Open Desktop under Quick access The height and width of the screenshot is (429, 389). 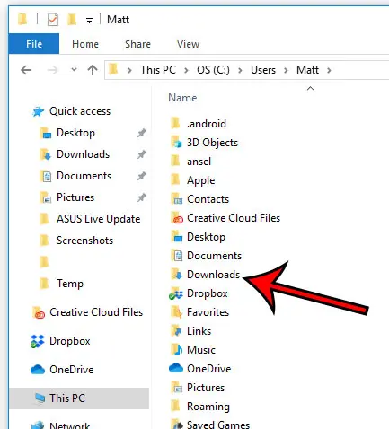pyautogui.click(x=75, y=133)
